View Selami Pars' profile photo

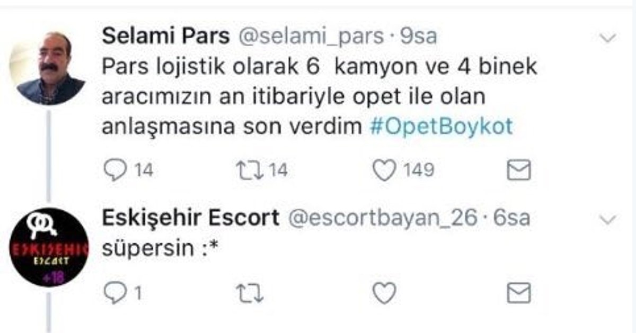click(x=48, y=68)
